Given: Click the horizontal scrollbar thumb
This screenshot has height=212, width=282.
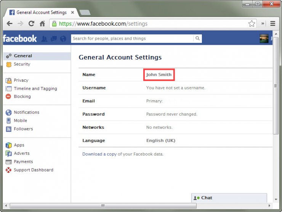Looking at the screenshot, I should tap(103, 206).
